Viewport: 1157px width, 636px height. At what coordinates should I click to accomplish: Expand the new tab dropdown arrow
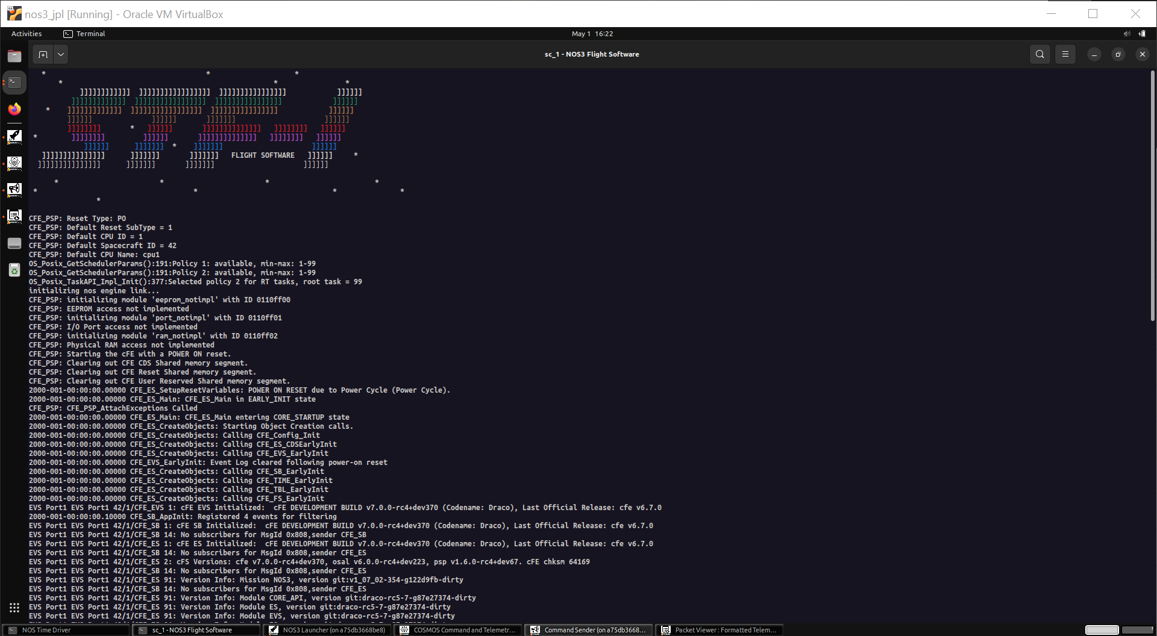61,54
